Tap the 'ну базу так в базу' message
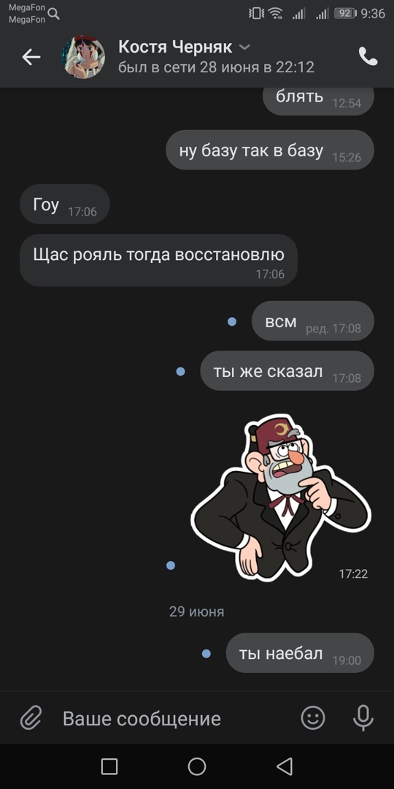The height and width of the screenshot is (789, 394). (x=270, y=150)
